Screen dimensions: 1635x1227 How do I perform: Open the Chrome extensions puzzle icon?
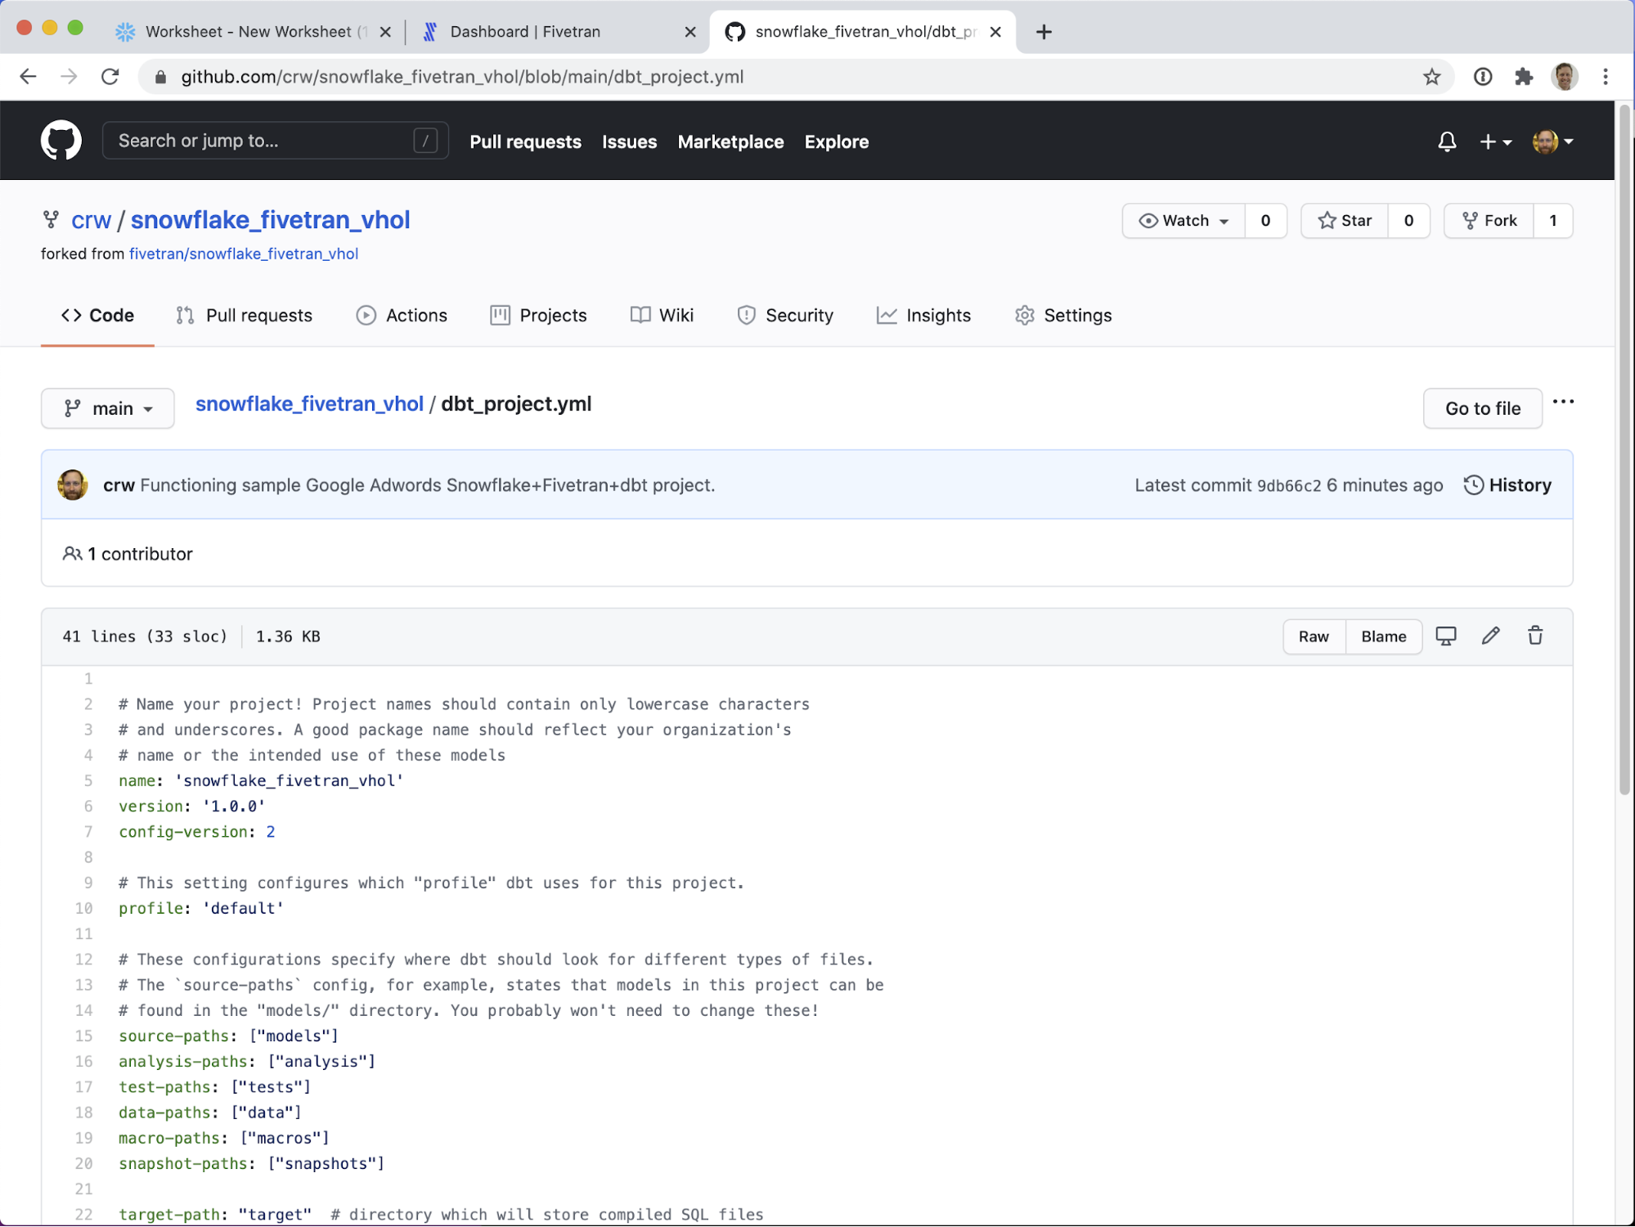[1523, 76]
